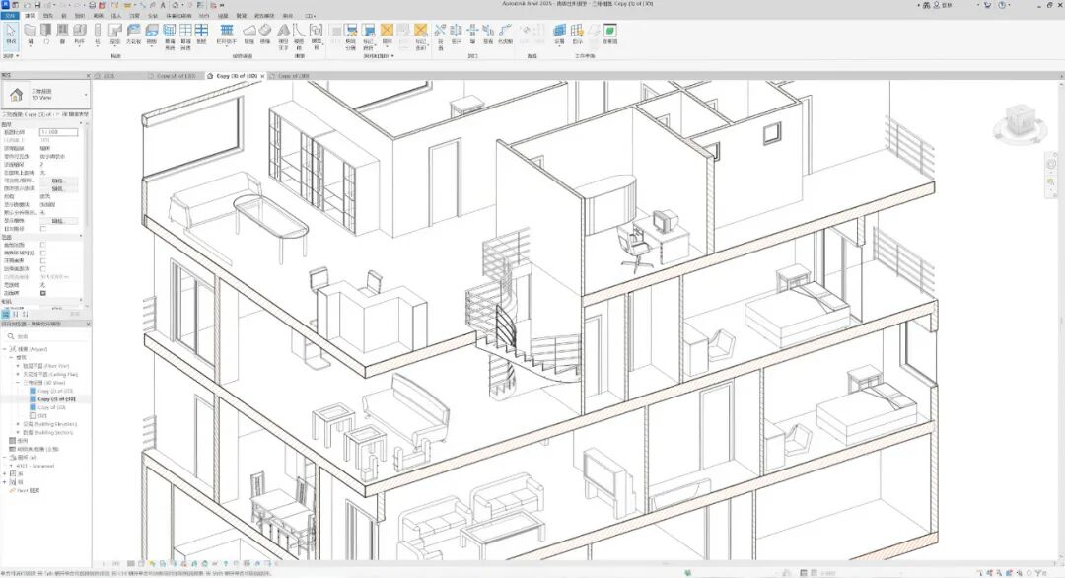Expand the Building Section tree node
Screen dimensions: 1065x578
pos(19,432)
